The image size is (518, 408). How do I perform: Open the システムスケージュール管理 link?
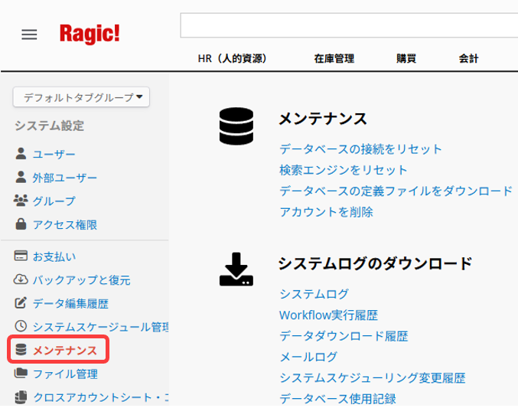pos(101,327)
